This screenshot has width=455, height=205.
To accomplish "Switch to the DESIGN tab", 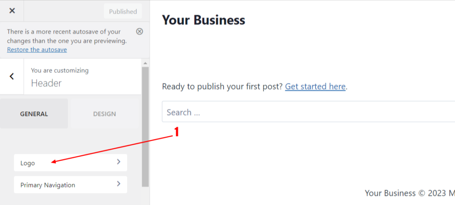I will point(104,114).
